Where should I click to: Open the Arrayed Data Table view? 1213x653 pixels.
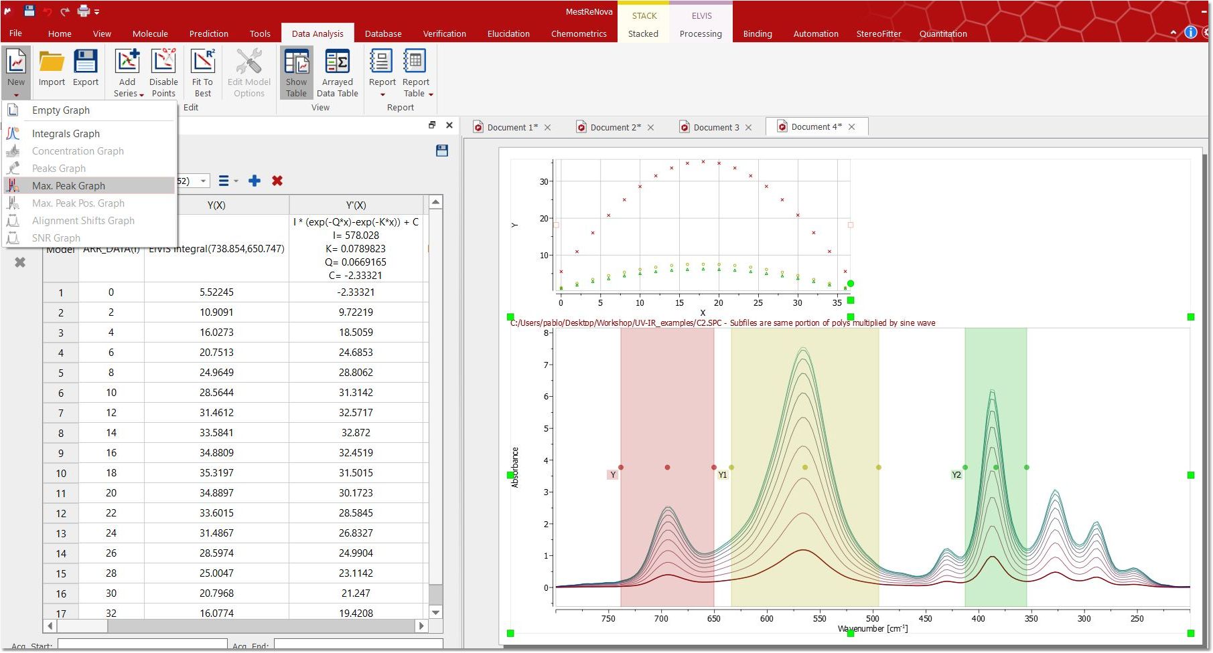coord(337,73)
